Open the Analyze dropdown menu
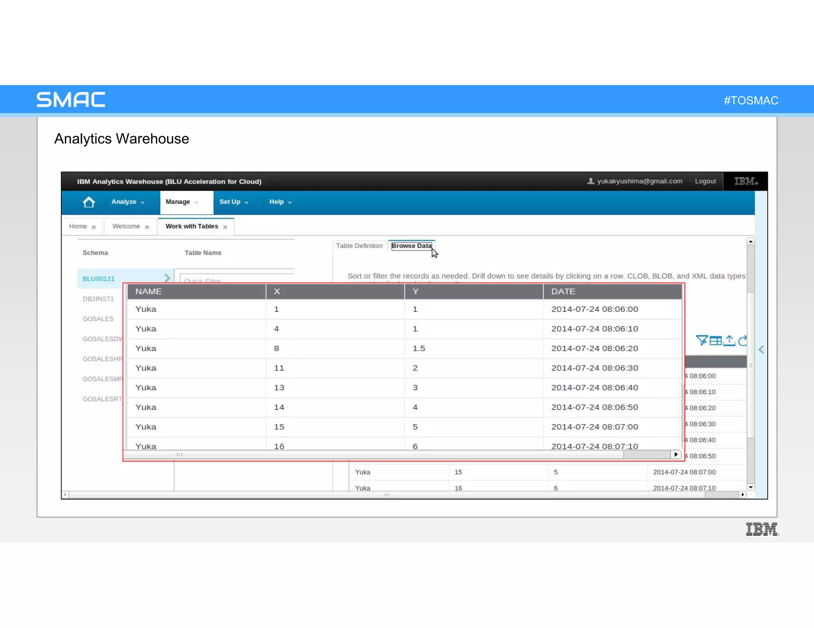The width and height of the screenshot is (814, 628). pyautogui.click(x=128, y=202)
